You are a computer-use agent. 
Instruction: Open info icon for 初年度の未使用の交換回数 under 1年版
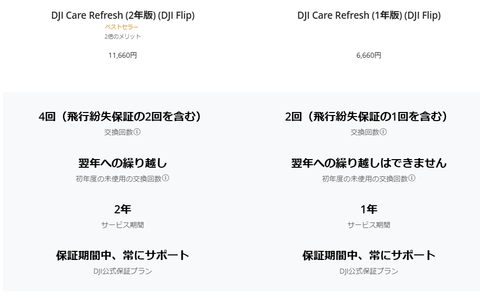[412, 178]
